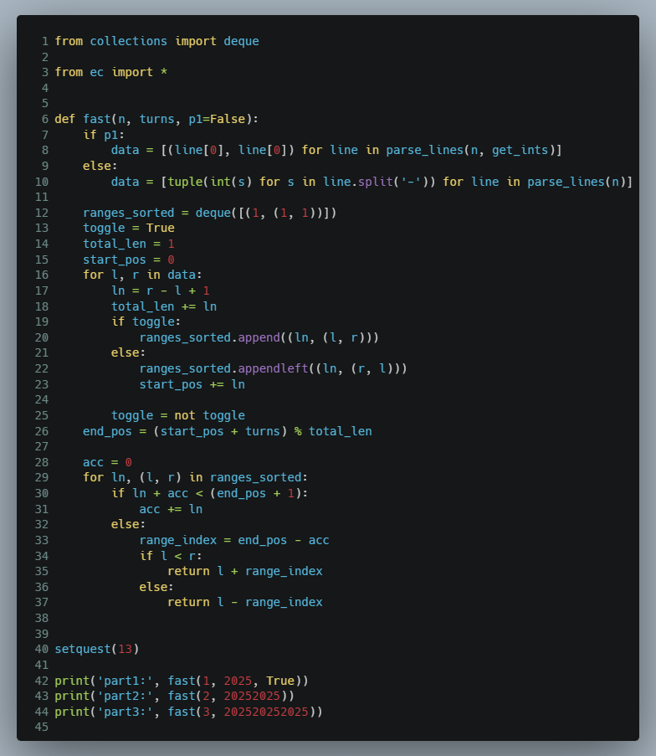This screenshot has width=656, height=756.
Task: Click 'if p1:' on line 7
Action: (104, 135)
